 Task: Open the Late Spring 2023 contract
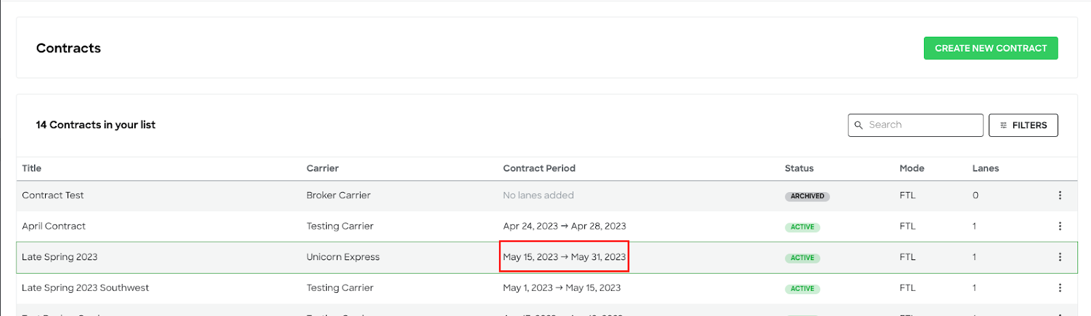point(547,257)
